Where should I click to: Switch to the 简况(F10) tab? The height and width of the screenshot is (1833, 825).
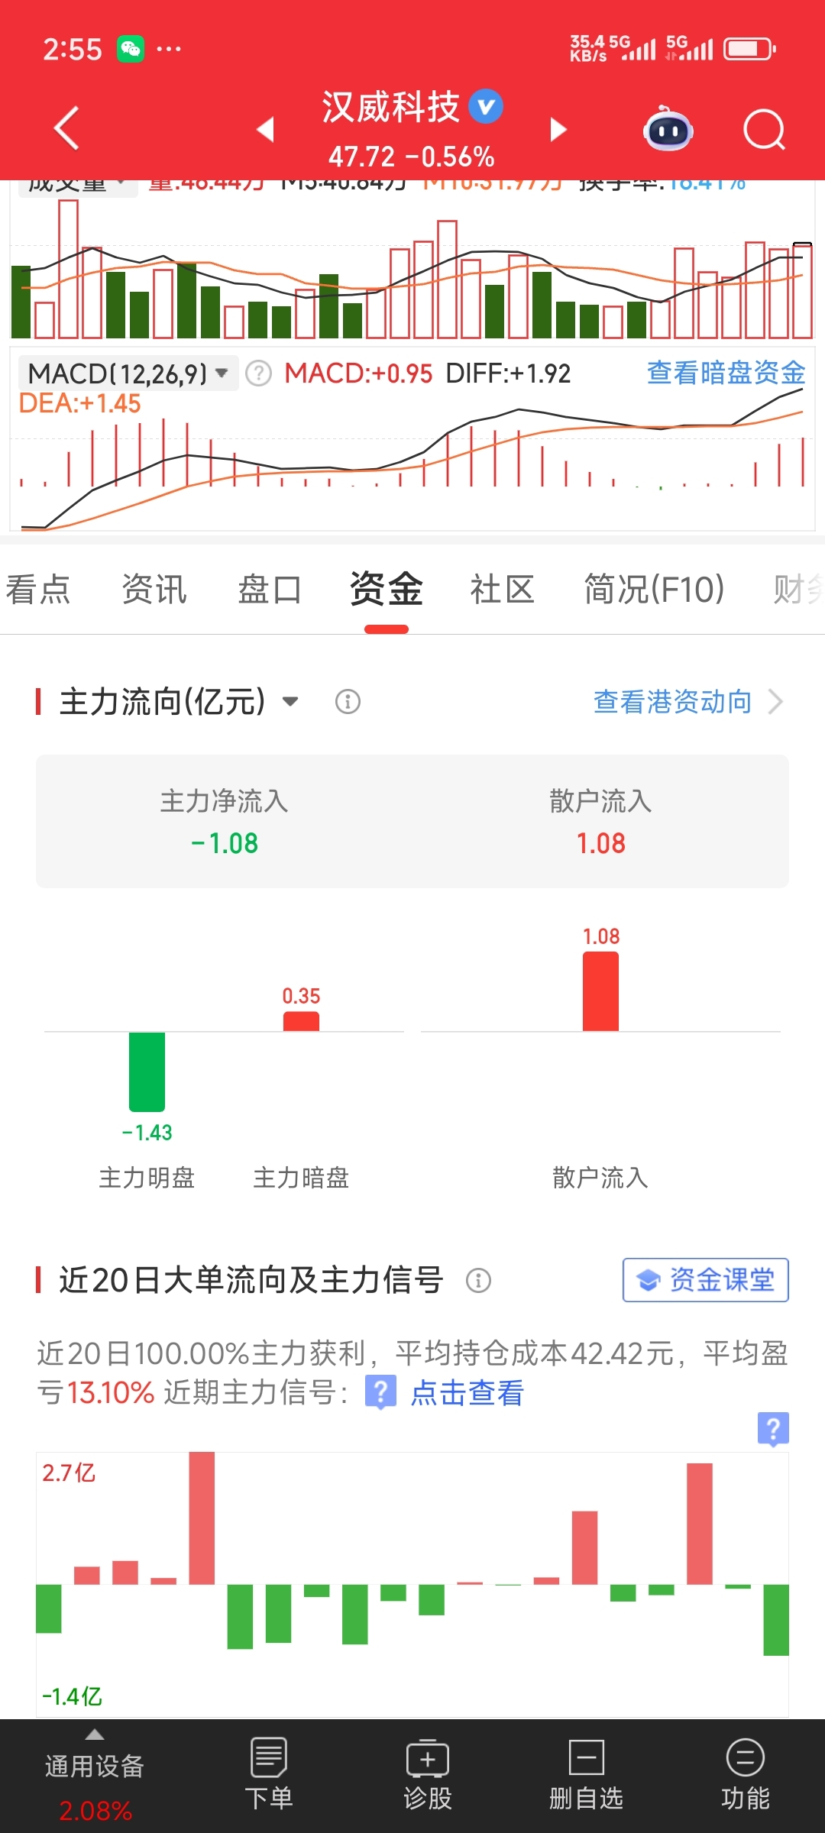pos(654,590)
